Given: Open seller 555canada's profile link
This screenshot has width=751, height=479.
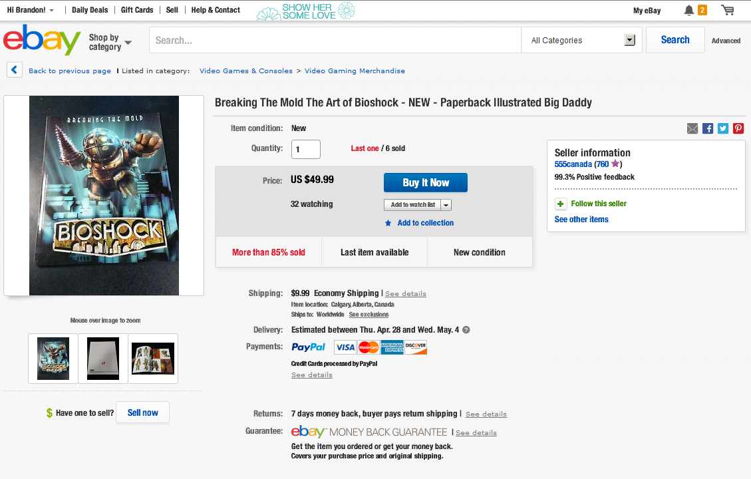Looking at the screenshot, I should 573,164.
